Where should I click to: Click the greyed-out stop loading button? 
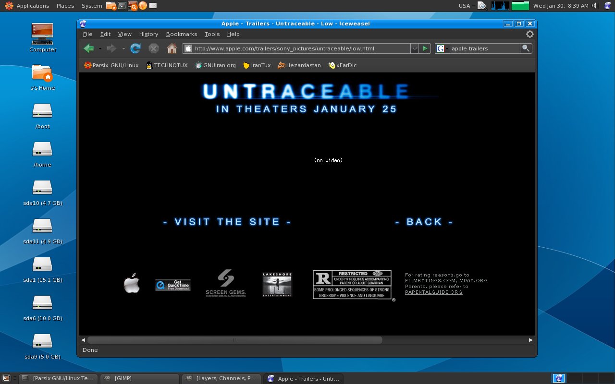[154, 48]
